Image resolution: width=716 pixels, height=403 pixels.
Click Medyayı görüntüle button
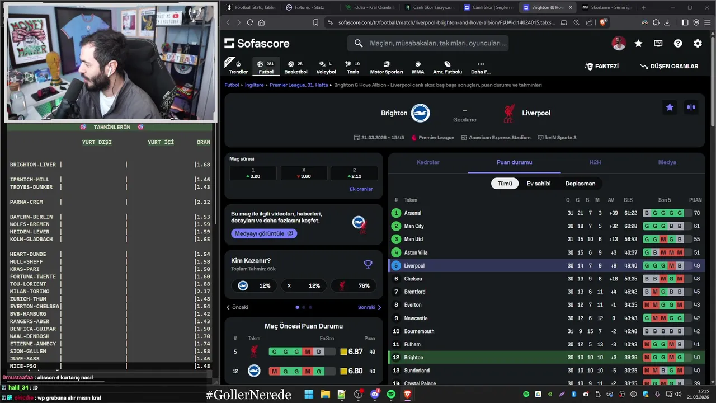[x=264, y=233]
